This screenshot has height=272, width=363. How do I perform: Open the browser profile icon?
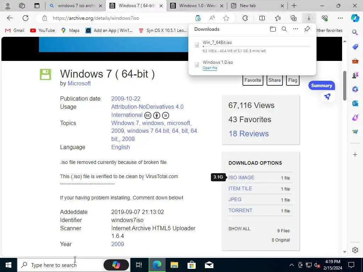[8, 6]
